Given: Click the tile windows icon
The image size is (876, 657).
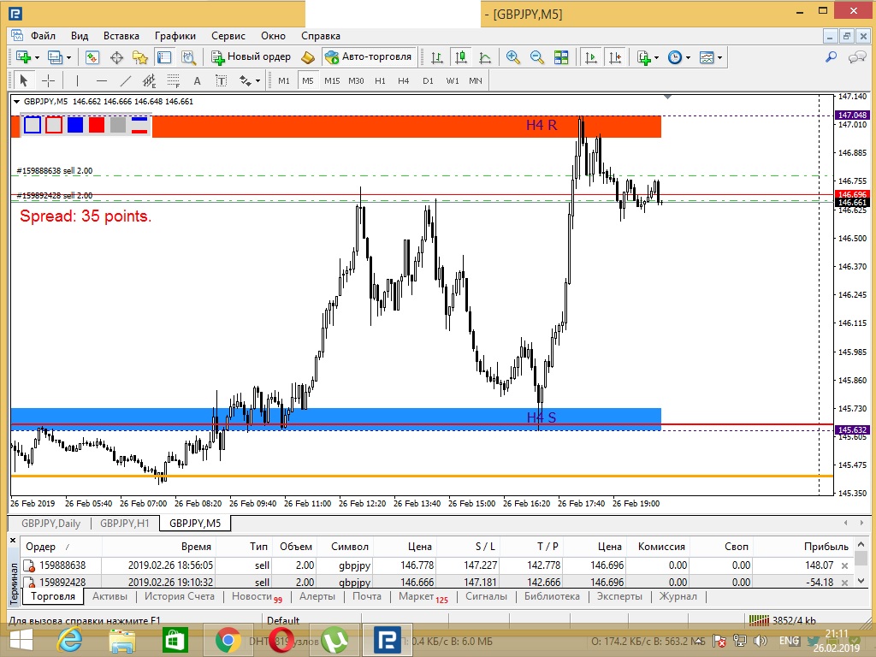Looking at the screenshot, I should (x=561, y=57).
